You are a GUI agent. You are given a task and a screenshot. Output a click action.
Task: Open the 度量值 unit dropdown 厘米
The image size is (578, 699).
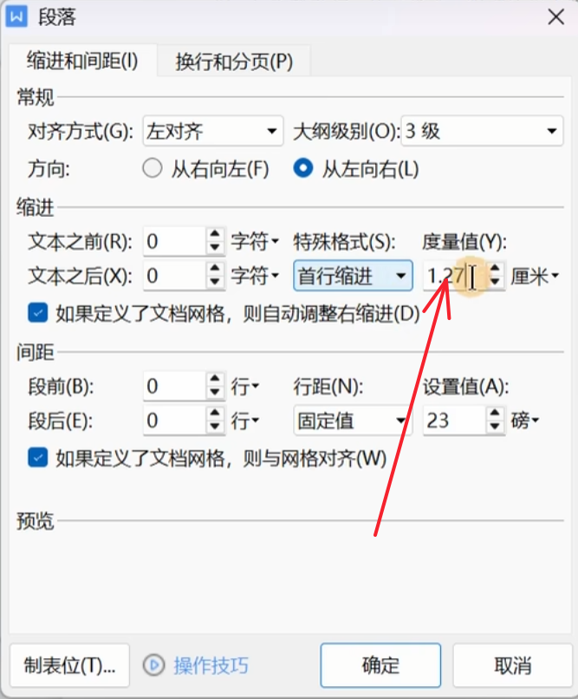point(535,277)
